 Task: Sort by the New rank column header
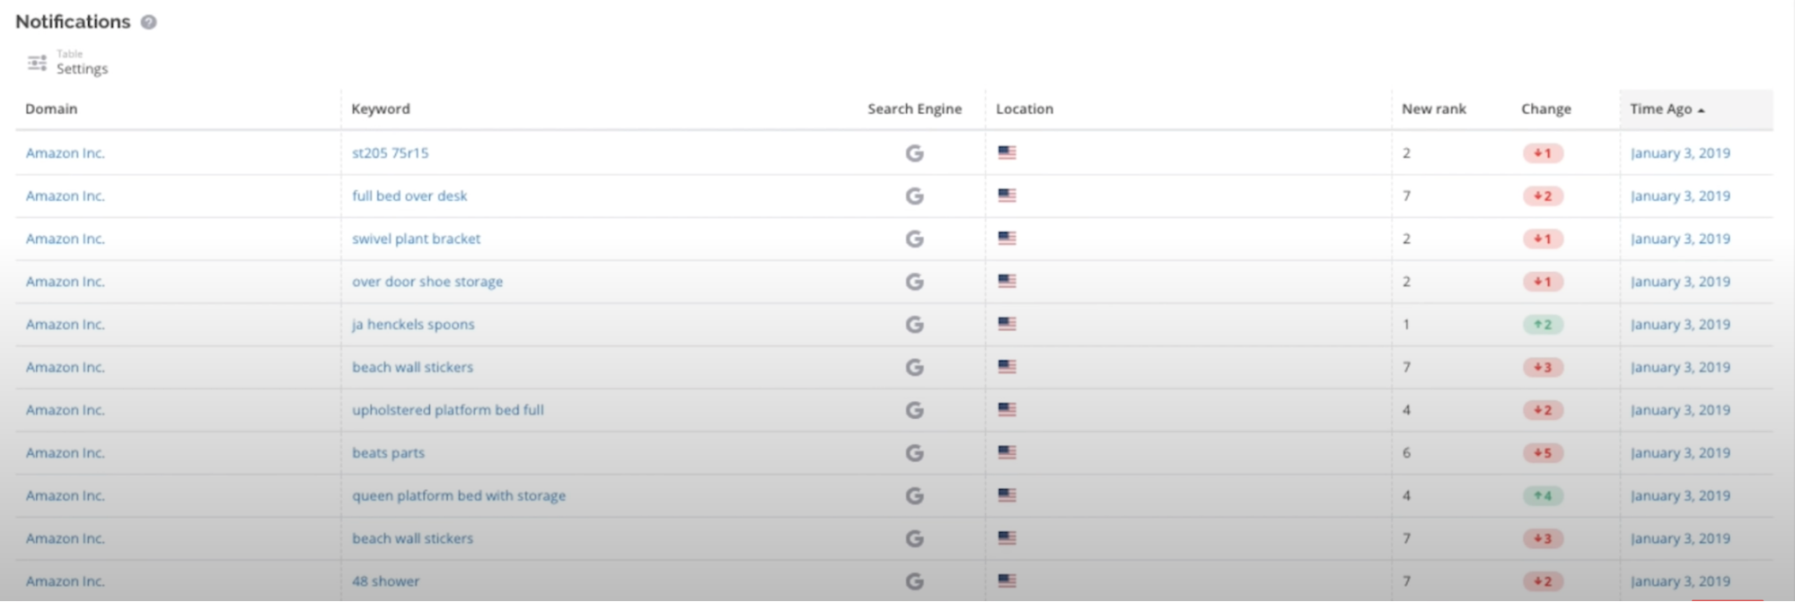pyautogui.click(x=1433, y=109)
